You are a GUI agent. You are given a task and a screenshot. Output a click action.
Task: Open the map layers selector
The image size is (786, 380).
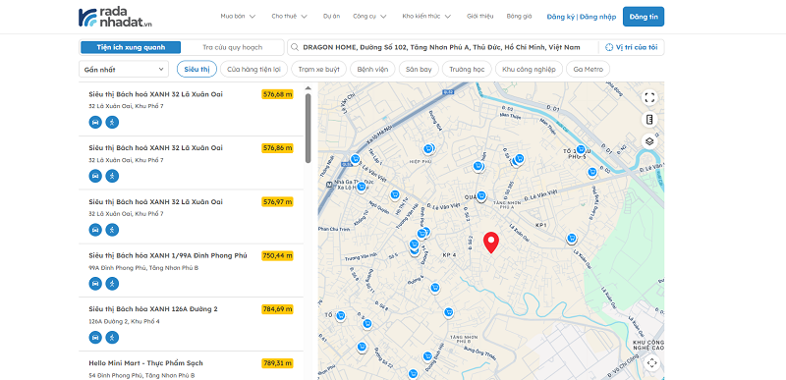[649, 141]
